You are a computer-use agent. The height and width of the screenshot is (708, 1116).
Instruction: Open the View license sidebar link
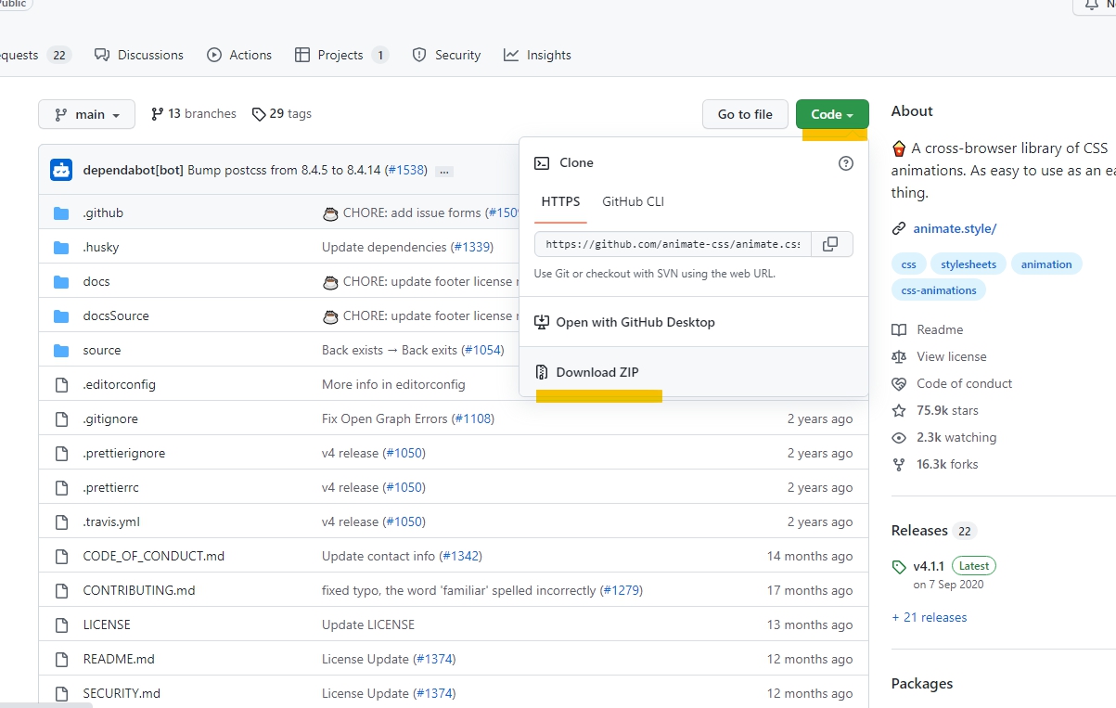point(939,356)
